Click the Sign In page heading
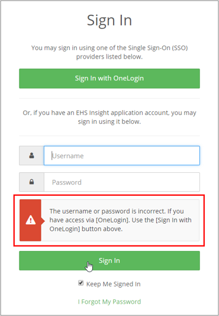The height and width of the screenshot is (316, 219). pos(109,21)
